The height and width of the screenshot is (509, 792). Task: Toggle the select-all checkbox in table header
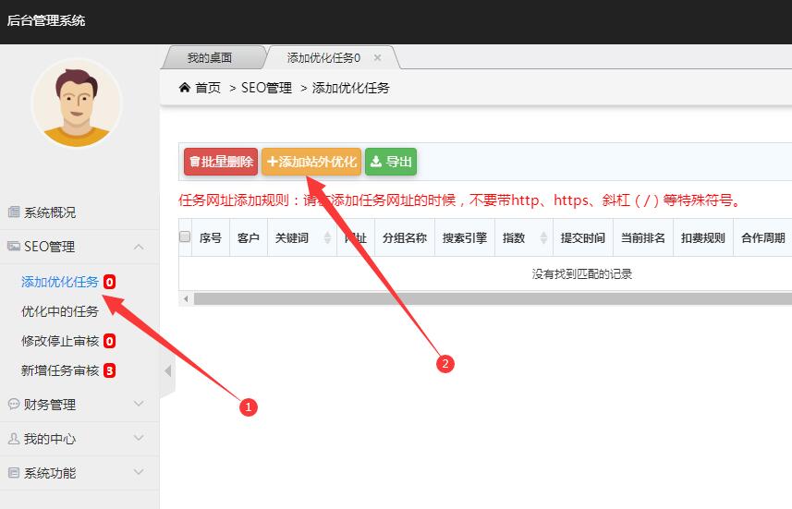pos(185,236)
